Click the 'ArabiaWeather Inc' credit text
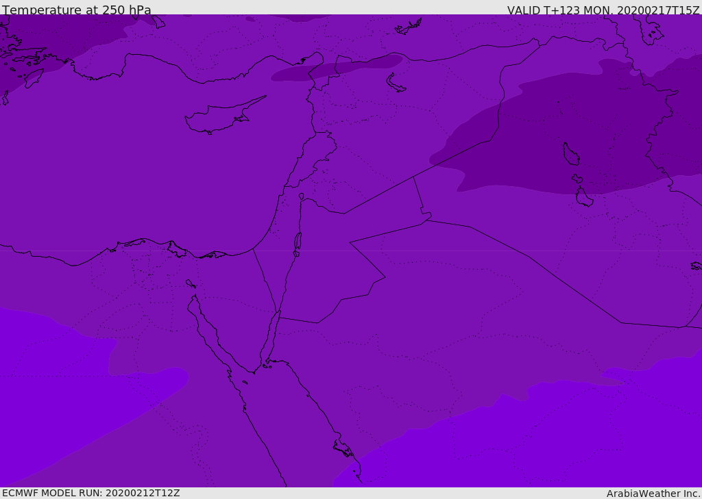Image resolution: width=702 pixels, height=499 pixels. point(653,494)
